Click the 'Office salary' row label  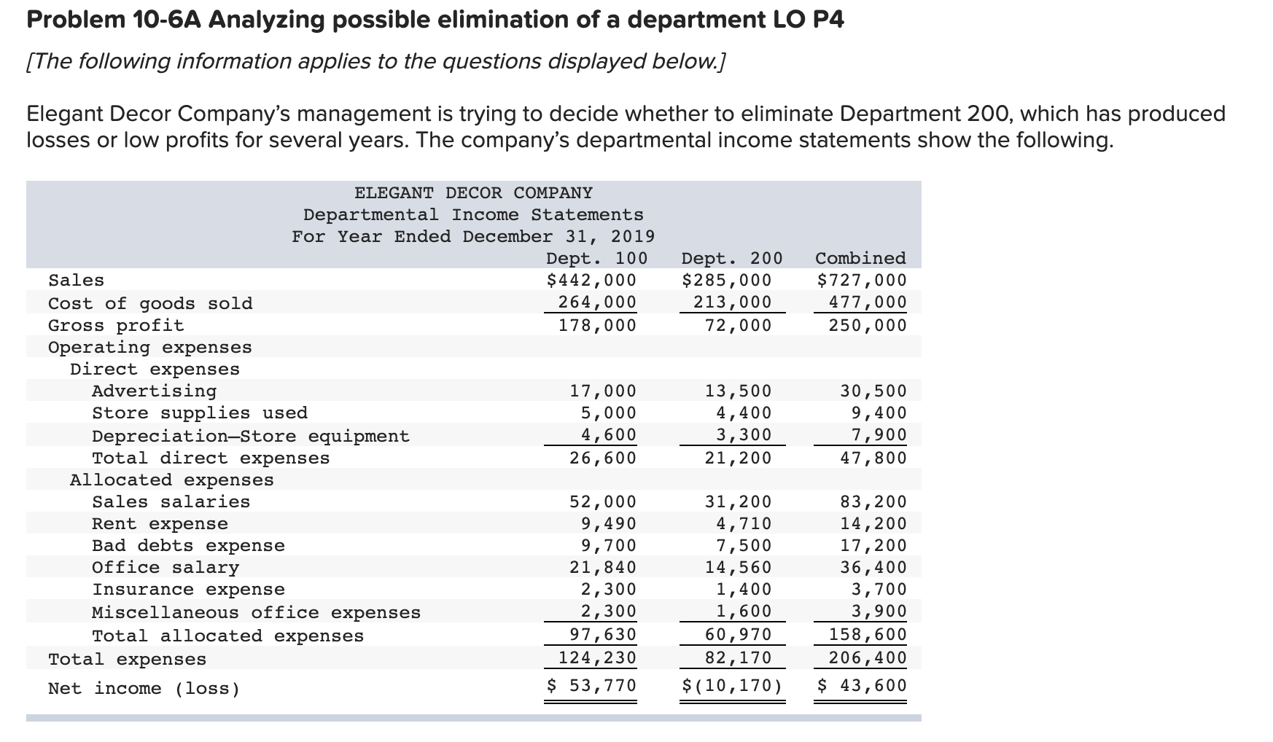(166, 568)
